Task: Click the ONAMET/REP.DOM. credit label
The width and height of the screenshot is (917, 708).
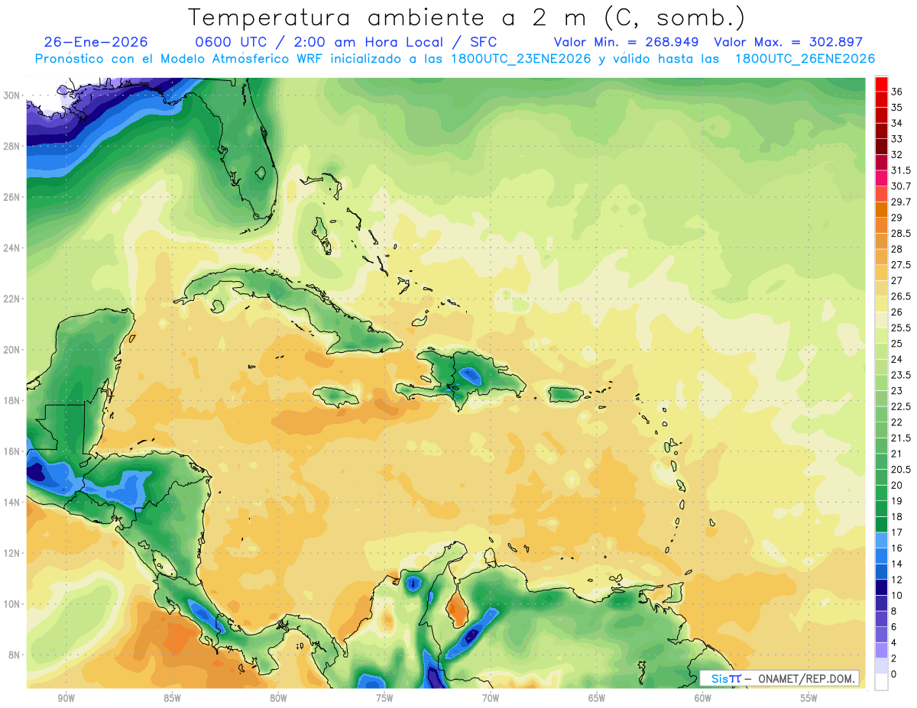Action: click(x=806, y=678)
